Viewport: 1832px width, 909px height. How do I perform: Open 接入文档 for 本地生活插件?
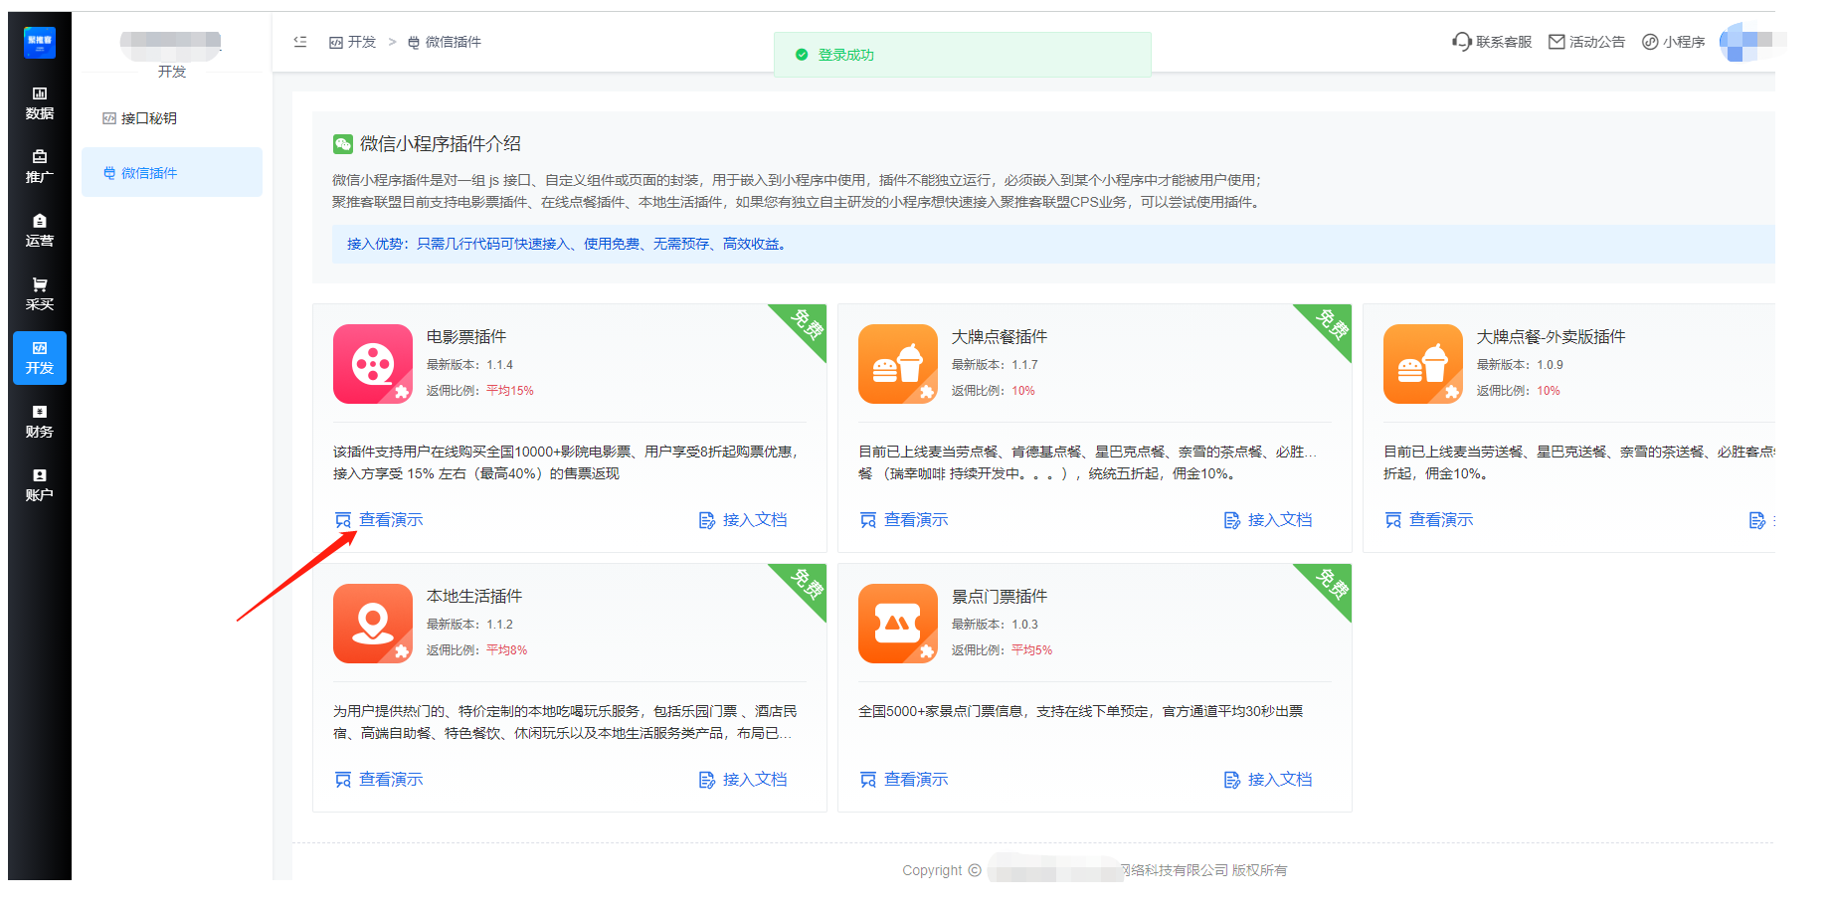coord(743,780)
